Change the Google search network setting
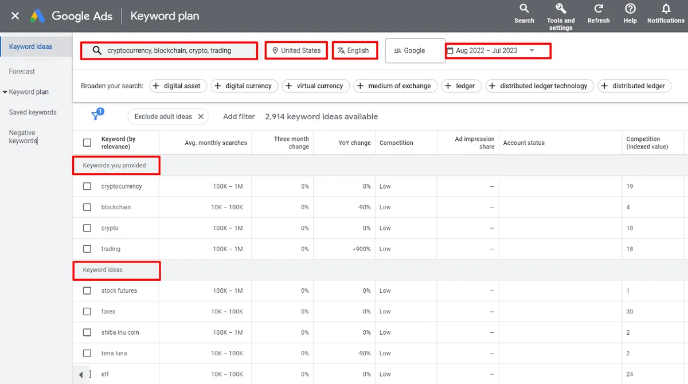This screenshot has height=384, width=688. pos(415,50)
